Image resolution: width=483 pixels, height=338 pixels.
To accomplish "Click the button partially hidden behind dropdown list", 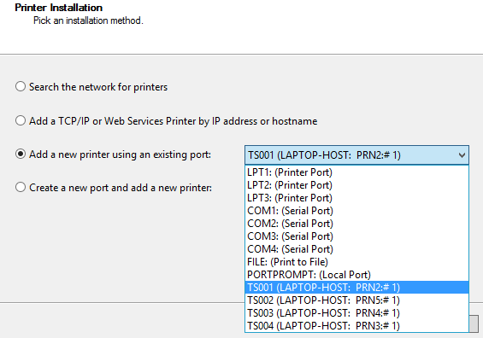I will (474, 323).
